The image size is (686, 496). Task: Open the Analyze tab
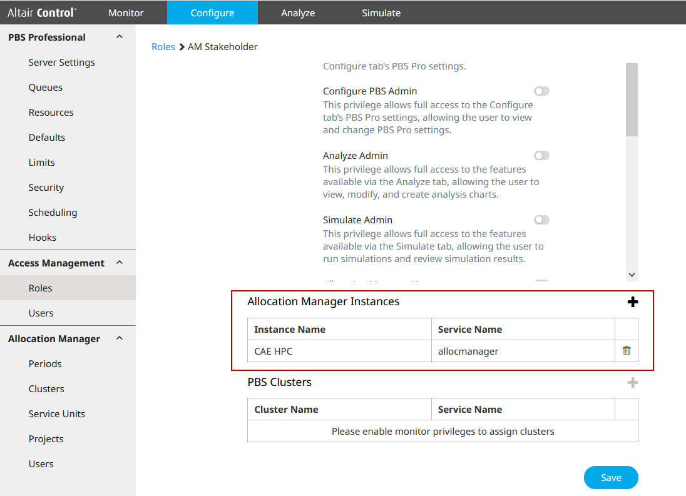(298, 13)
